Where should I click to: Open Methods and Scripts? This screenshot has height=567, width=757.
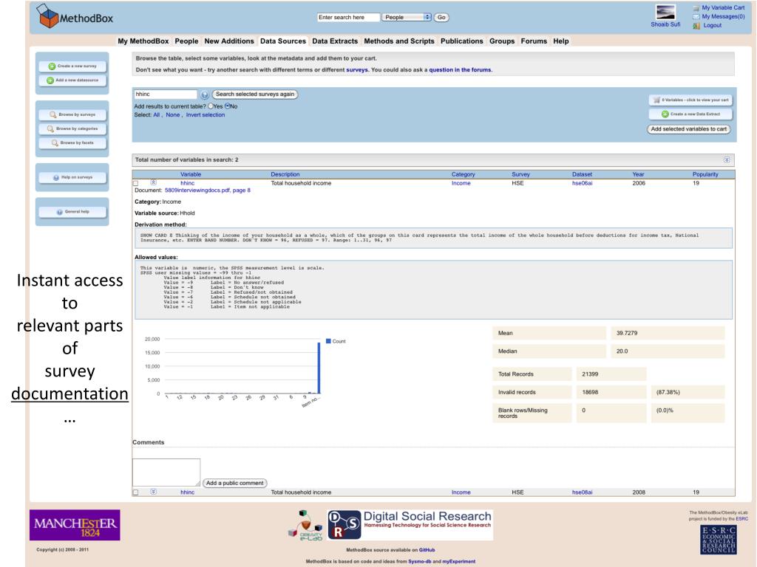(x=399, y=41)
